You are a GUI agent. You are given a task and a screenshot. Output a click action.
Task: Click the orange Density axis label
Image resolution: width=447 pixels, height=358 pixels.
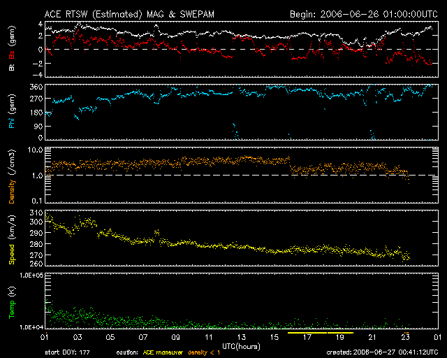tap(12, 192)
